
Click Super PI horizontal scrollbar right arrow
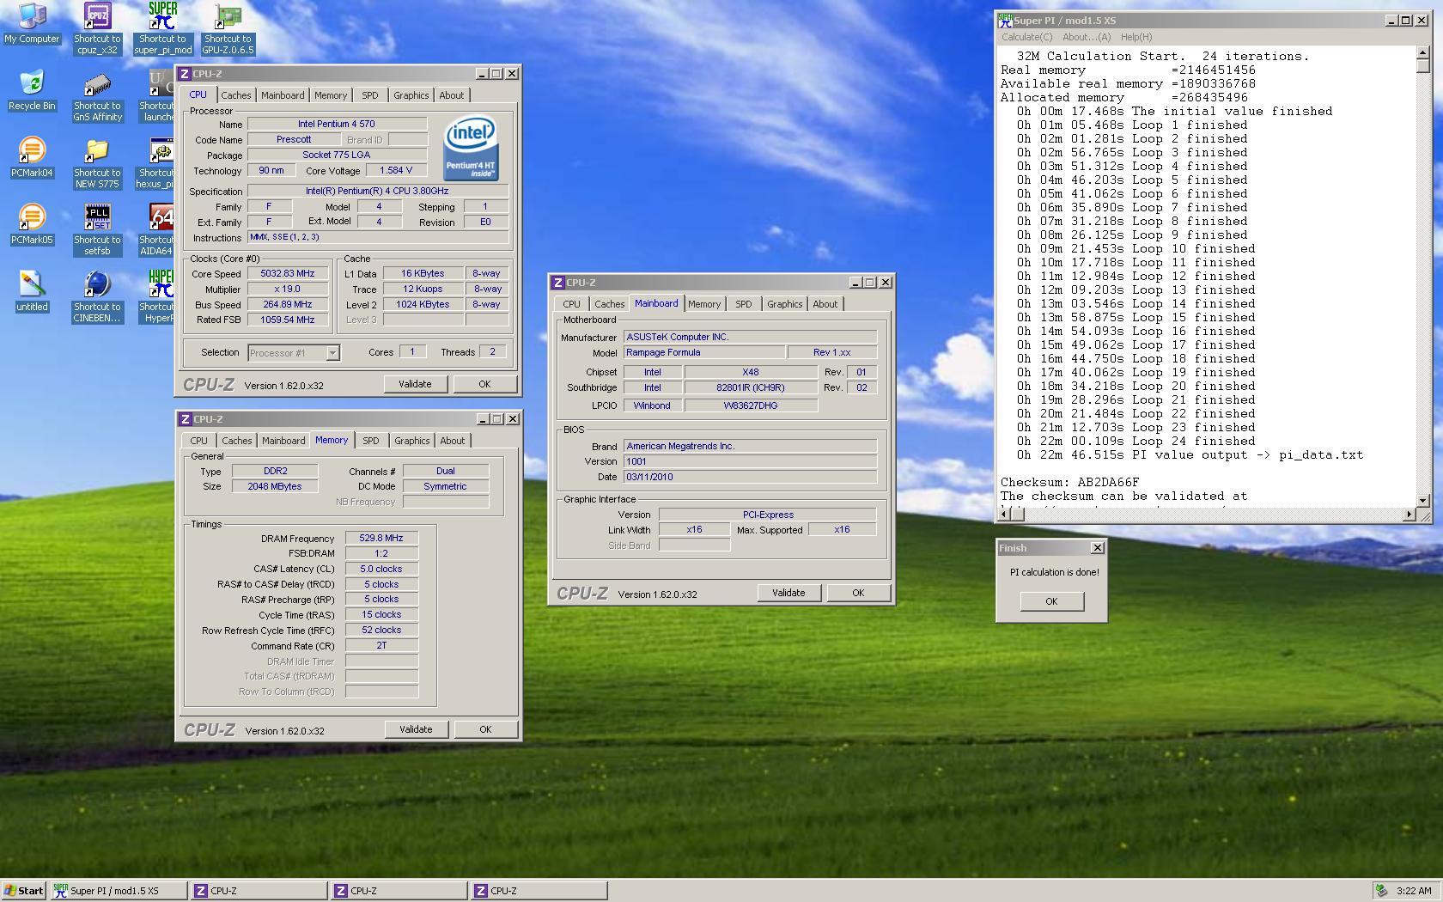1409,514
